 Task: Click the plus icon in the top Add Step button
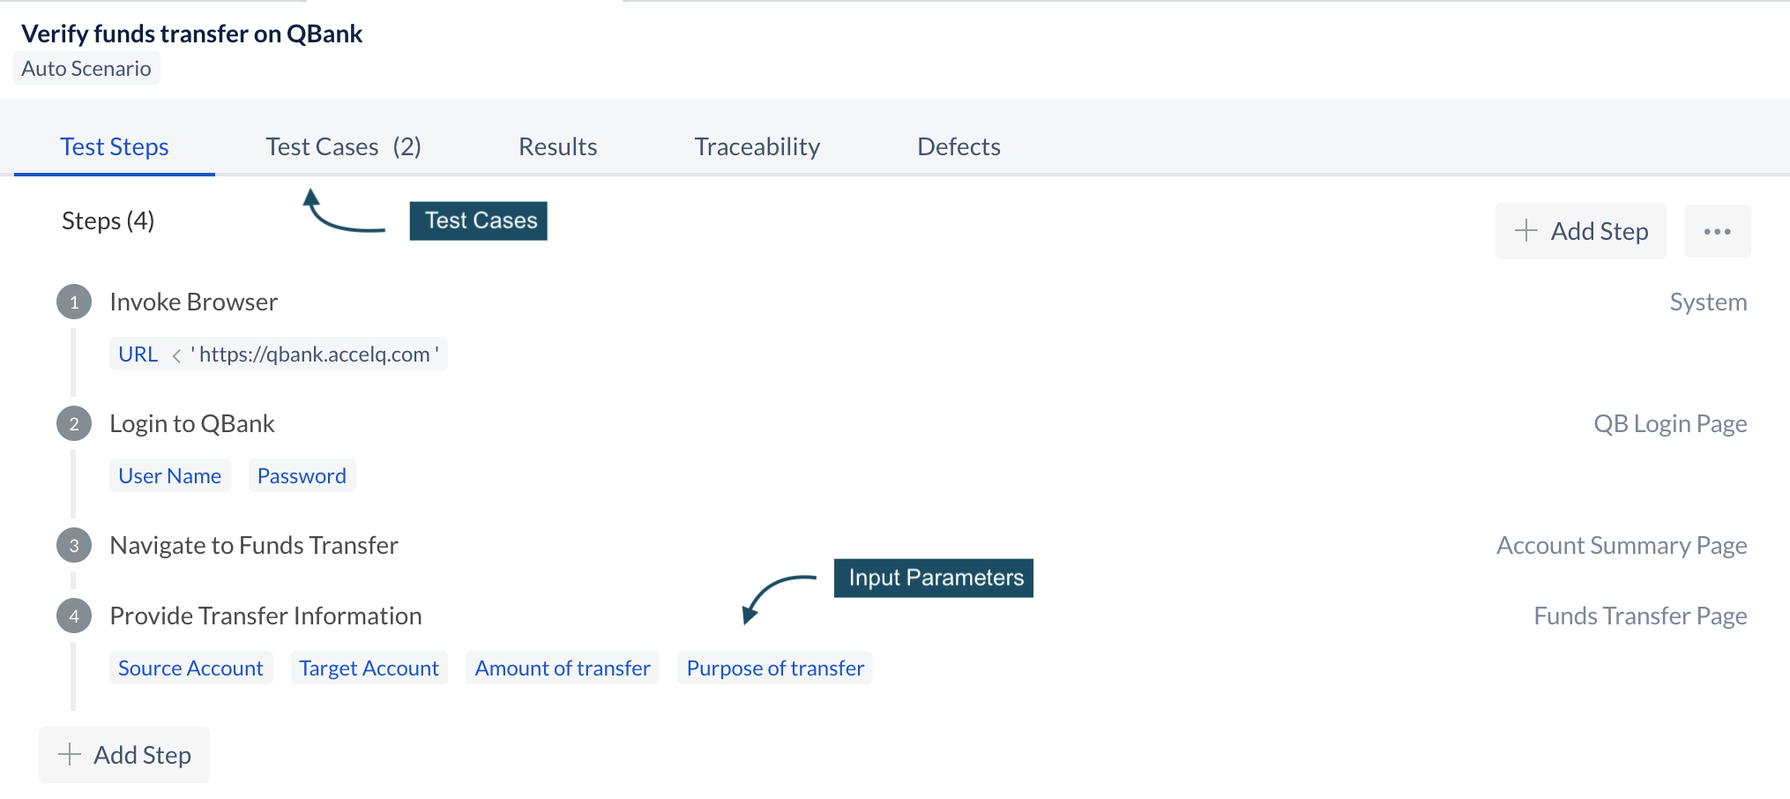click(x=1526, y=231)
